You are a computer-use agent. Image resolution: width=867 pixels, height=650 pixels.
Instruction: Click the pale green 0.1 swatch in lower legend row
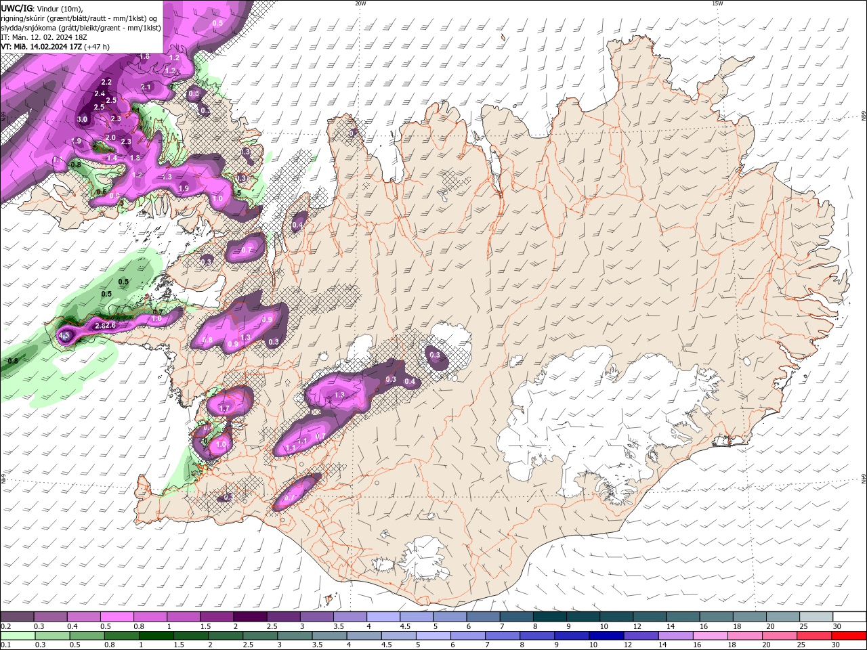[x=18, y=636]
